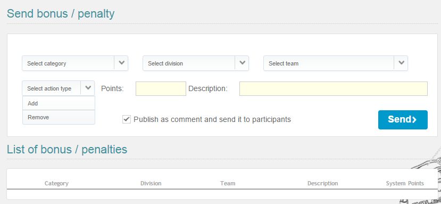Viewport: 441px width, 204px height.
Task: Sort by Category column header
Action: [56, 183]
